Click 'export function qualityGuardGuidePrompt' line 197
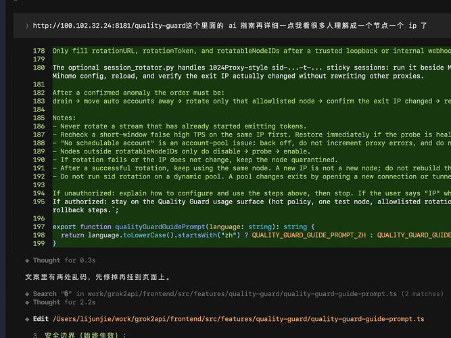Viewport: 451px width, 338px height. 183,226
